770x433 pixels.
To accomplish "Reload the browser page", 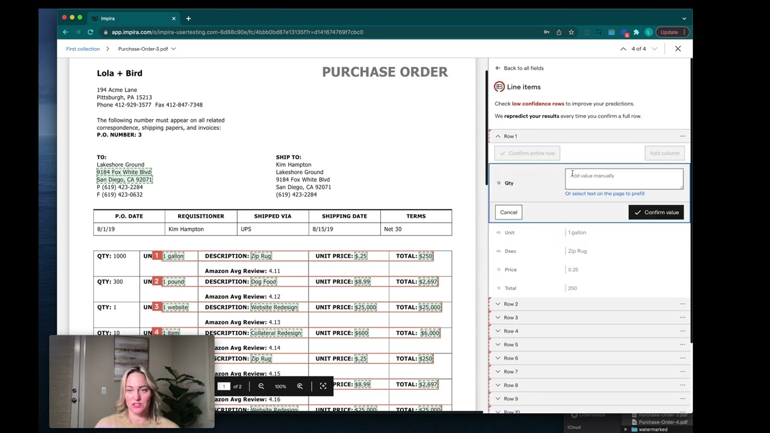I will [x=90, y=32].
